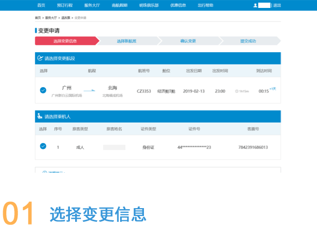Image resolution: width=317 pixels, height=225 pixels.
Task: Click the clock duration icon 1h15m
Action: 237,91
